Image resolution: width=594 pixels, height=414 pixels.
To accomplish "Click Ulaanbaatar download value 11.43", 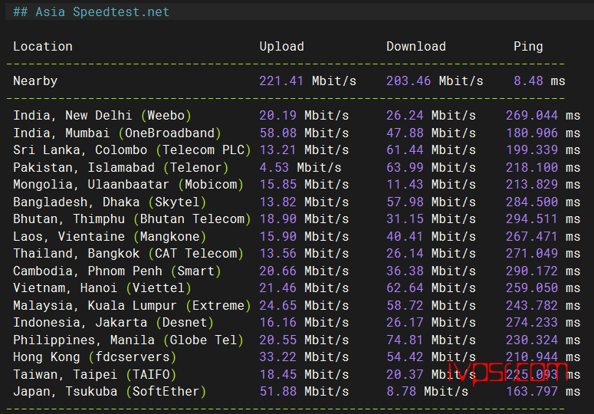I will [405, 185].
